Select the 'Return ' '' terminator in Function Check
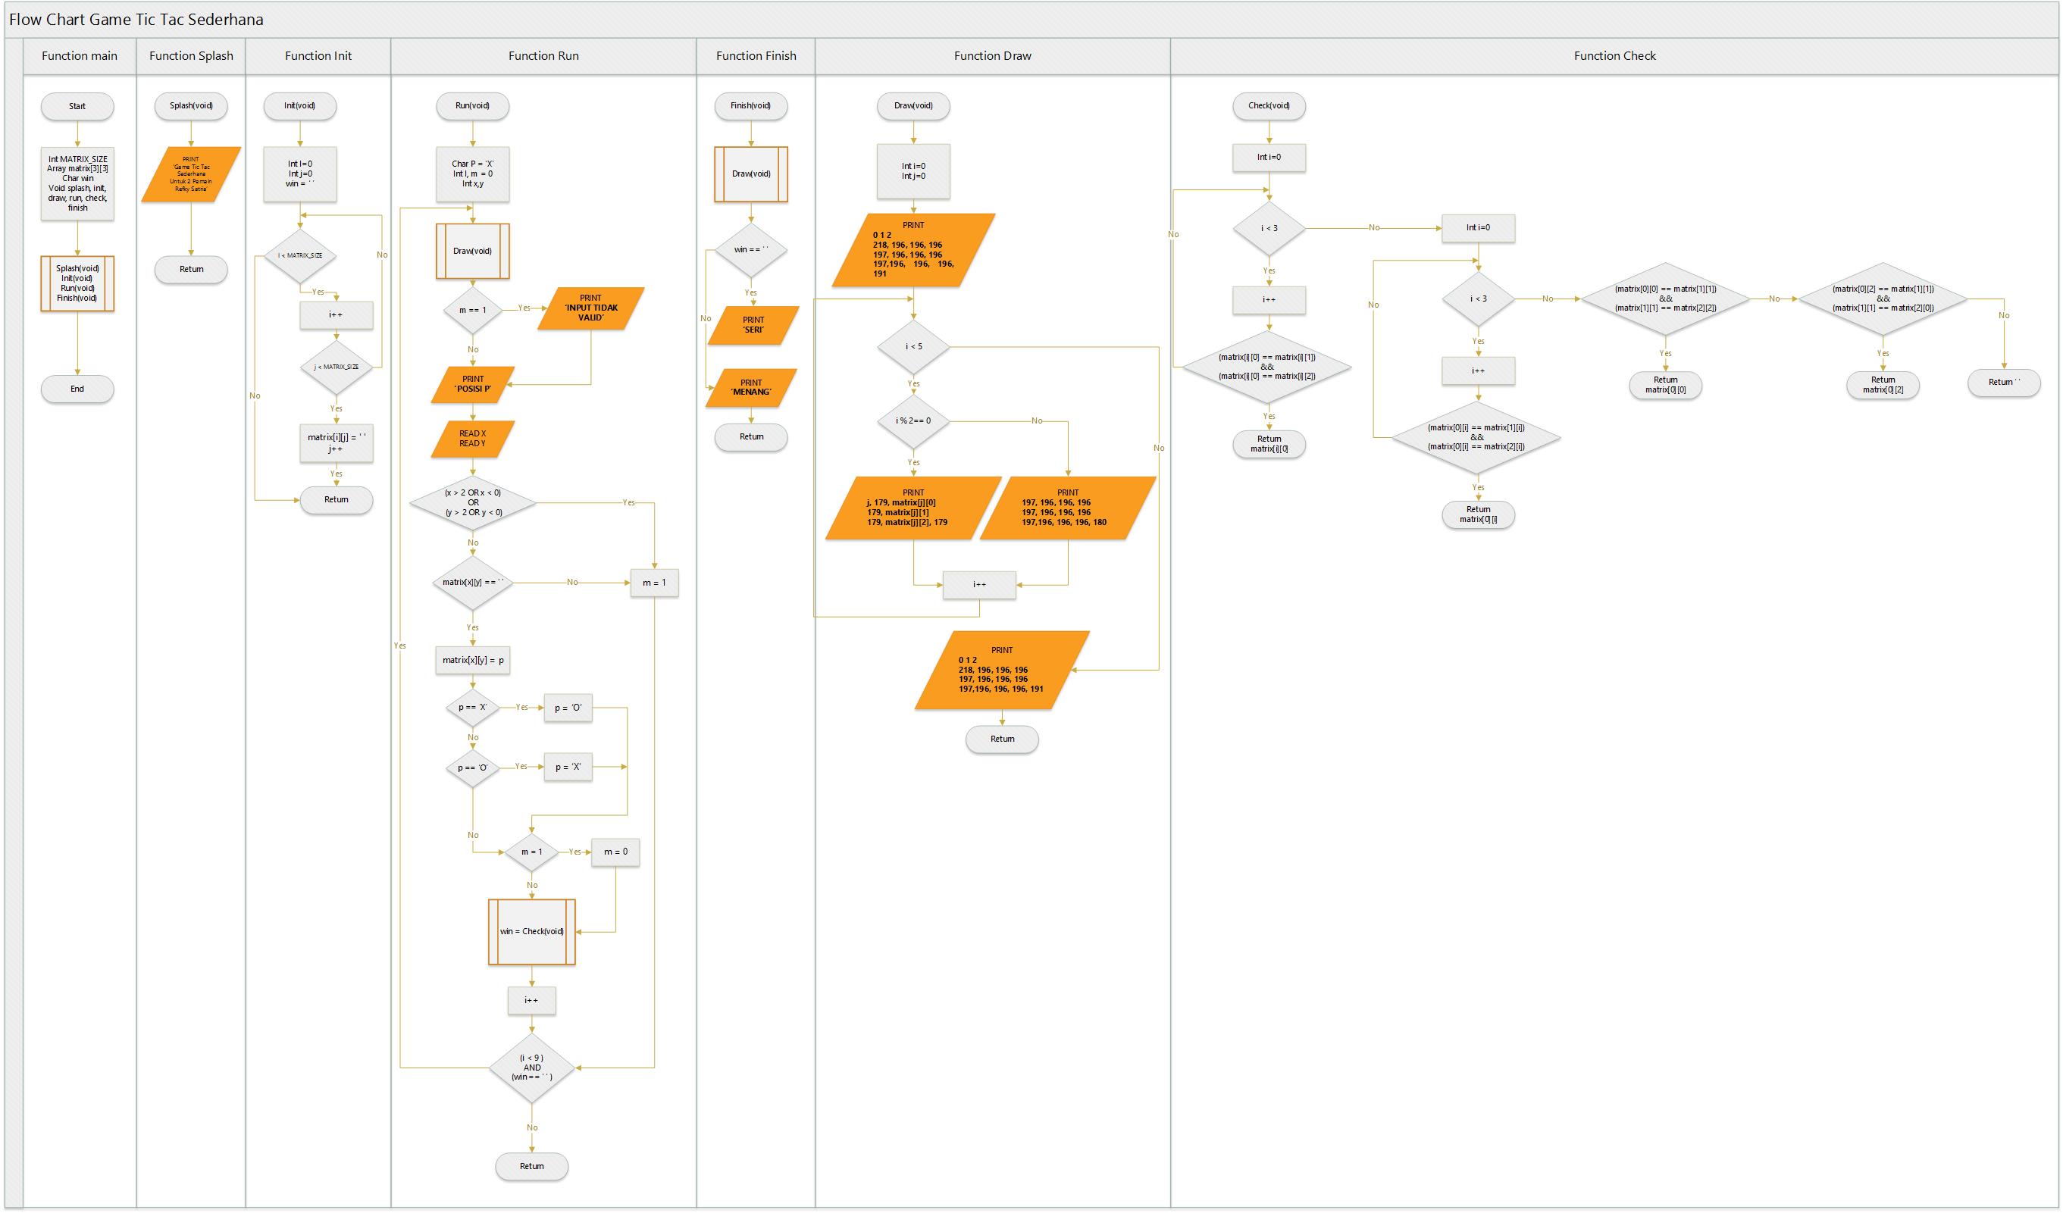The width and height of the screenshot is (2063, 1213). 2004,382
